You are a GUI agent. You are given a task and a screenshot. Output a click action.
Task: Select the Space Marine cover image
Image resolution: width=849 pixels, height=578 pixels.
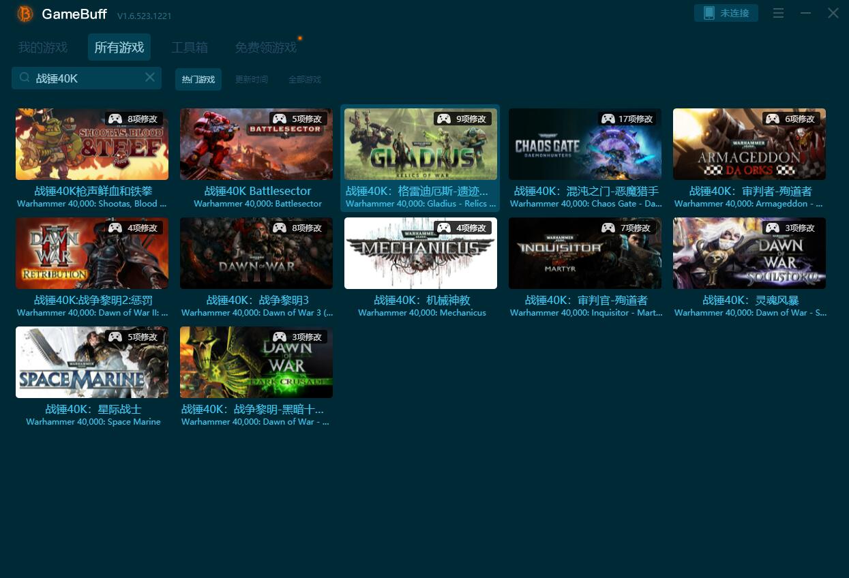point(92,362)
